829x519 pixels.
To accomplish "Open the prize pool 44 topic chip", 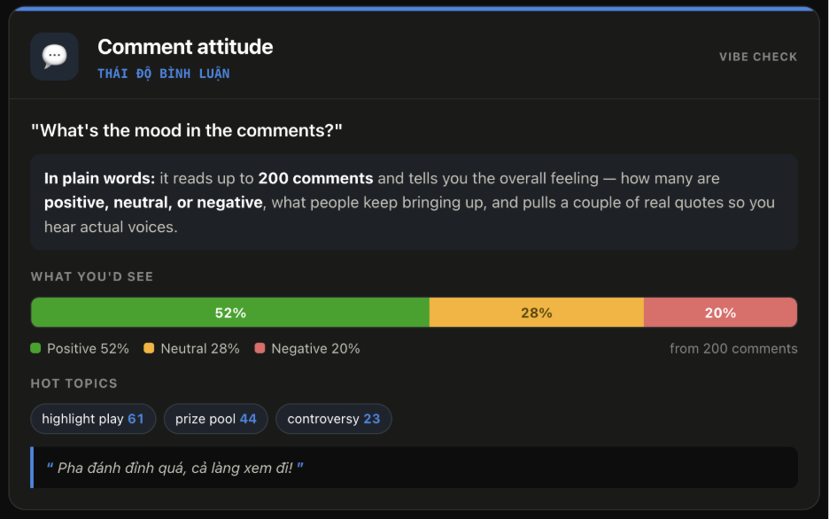I will coord(216,419).
